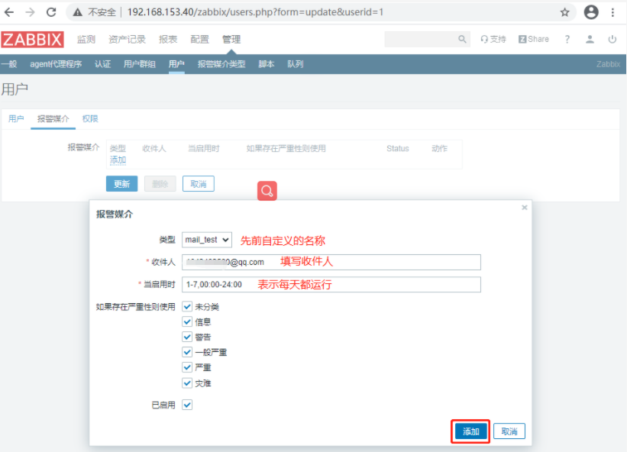Viewport: 627px width, 452px height.
Task: Click the 收件人 email input field
Action: click(331, 262)
